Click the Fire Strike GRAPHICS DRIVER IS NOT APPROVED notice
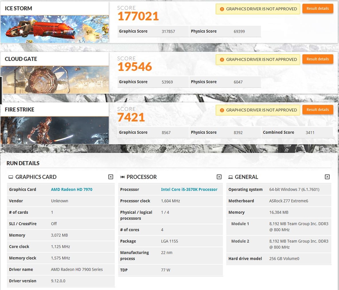Screen dimensions: 339x290 pos(258,110)
